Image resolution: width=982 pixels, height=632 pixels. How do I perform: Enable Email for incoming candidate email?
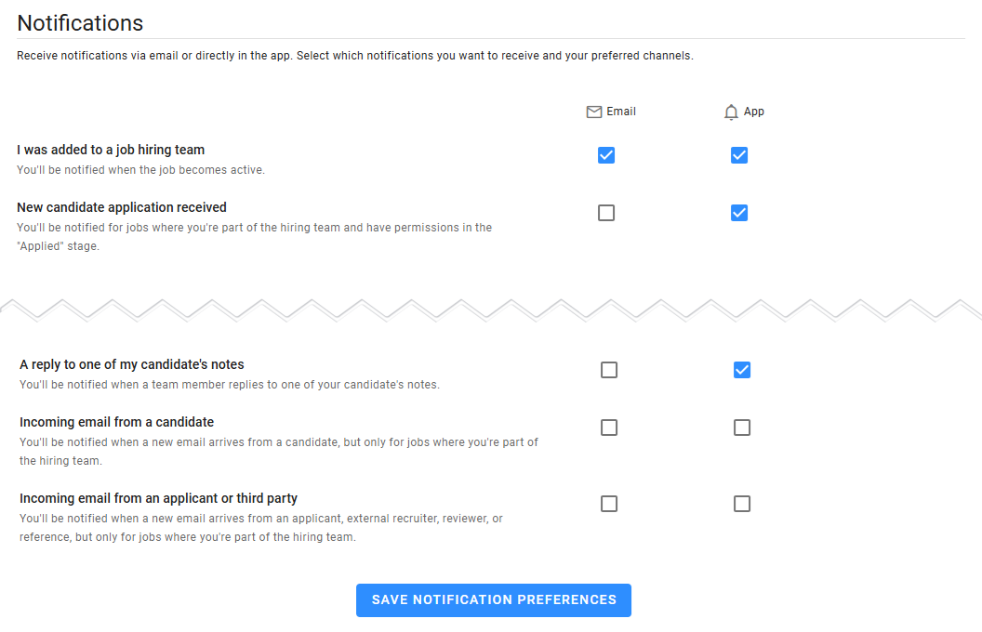[609, 428]
